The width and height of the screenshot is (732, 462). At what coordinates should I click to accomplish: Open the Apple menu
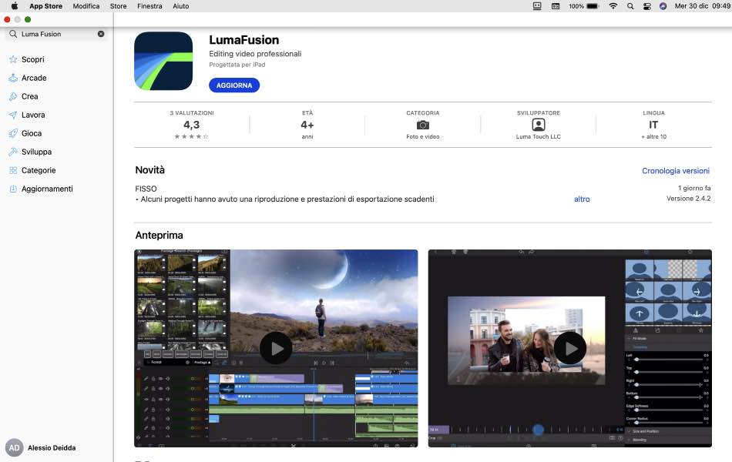[x=15, y=6]
